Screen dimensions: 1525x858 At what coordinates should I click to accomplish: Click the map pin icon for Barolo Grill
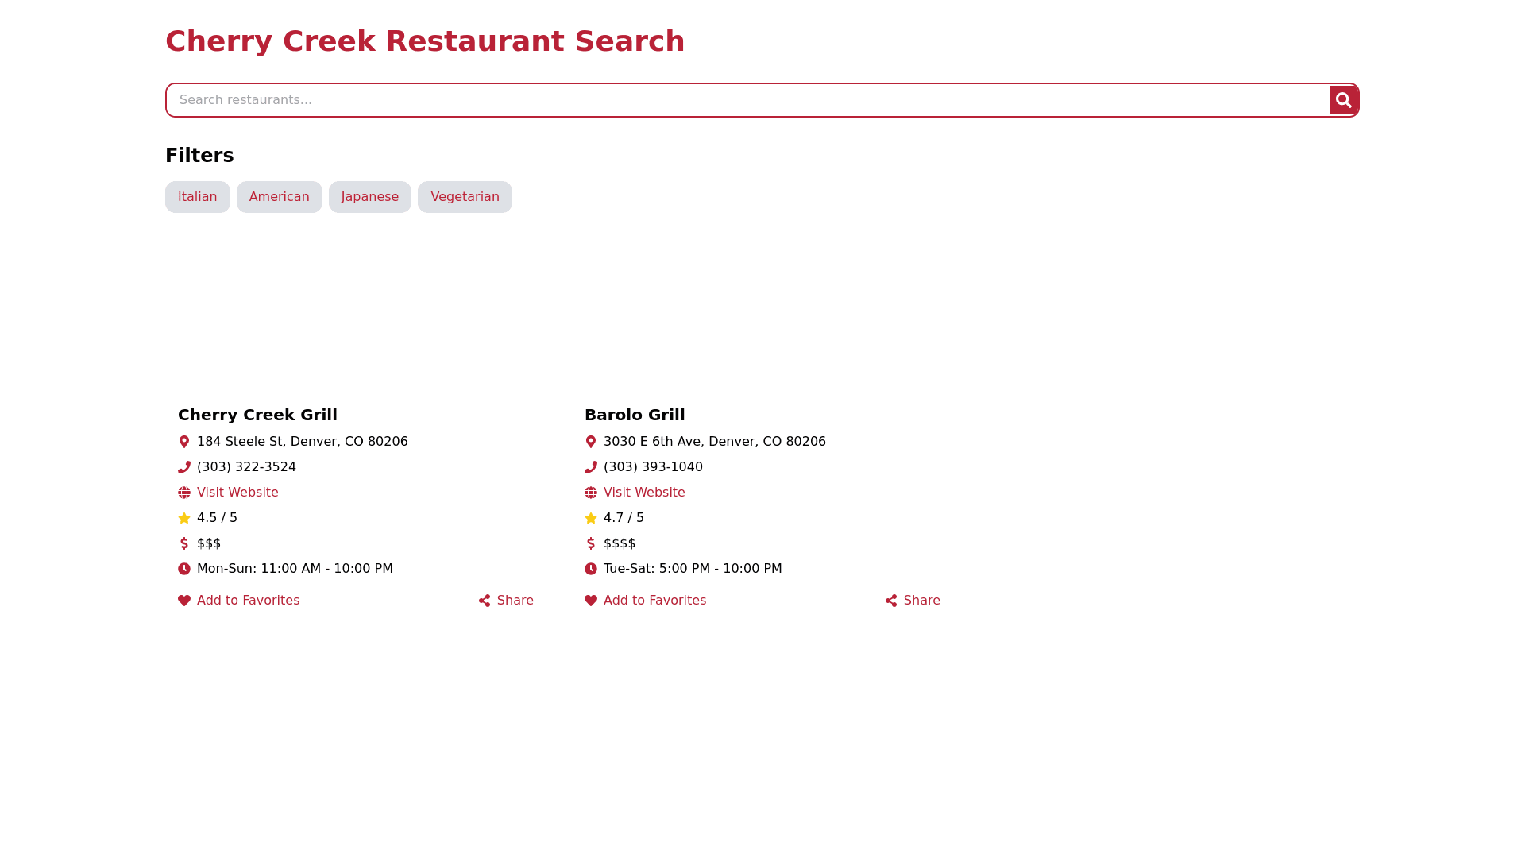pos(591,442)
